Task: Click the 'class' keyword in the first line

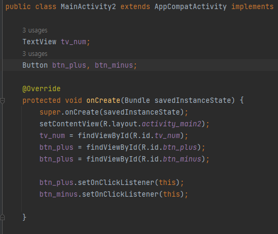Action: (x=46, y=7)
